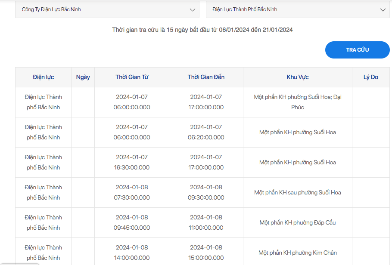Click chevron arrow of the company dropdown
The width and height of the screenshot is (392, 265).
coord(192,10)
